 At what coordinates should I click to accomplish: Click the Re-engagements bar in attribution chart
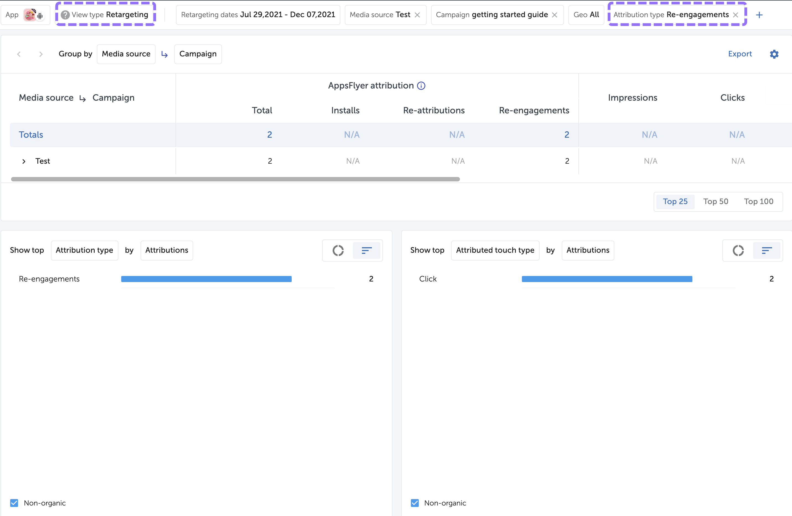click(206, 278)
